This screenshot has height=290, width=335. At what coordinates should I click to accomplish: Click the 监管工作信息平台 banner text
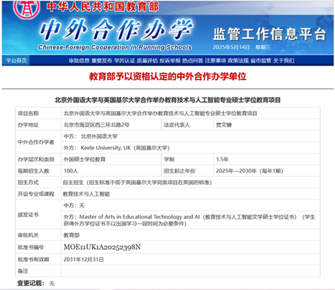(269, 34)
